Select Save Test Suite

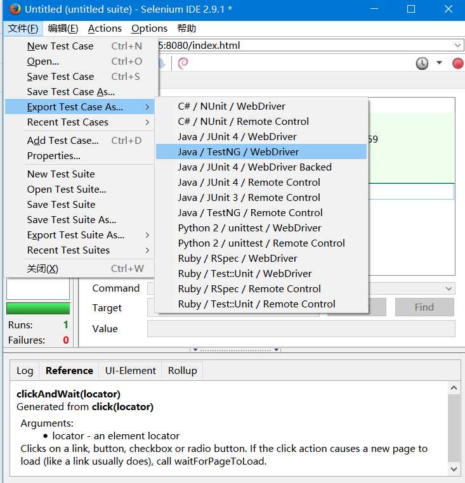(79, 205)
